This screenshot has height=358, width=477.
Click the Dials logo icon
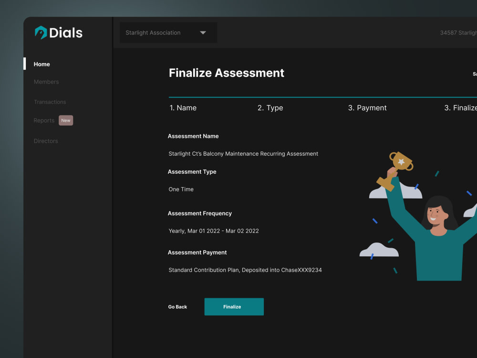click(x=41, y=32)
